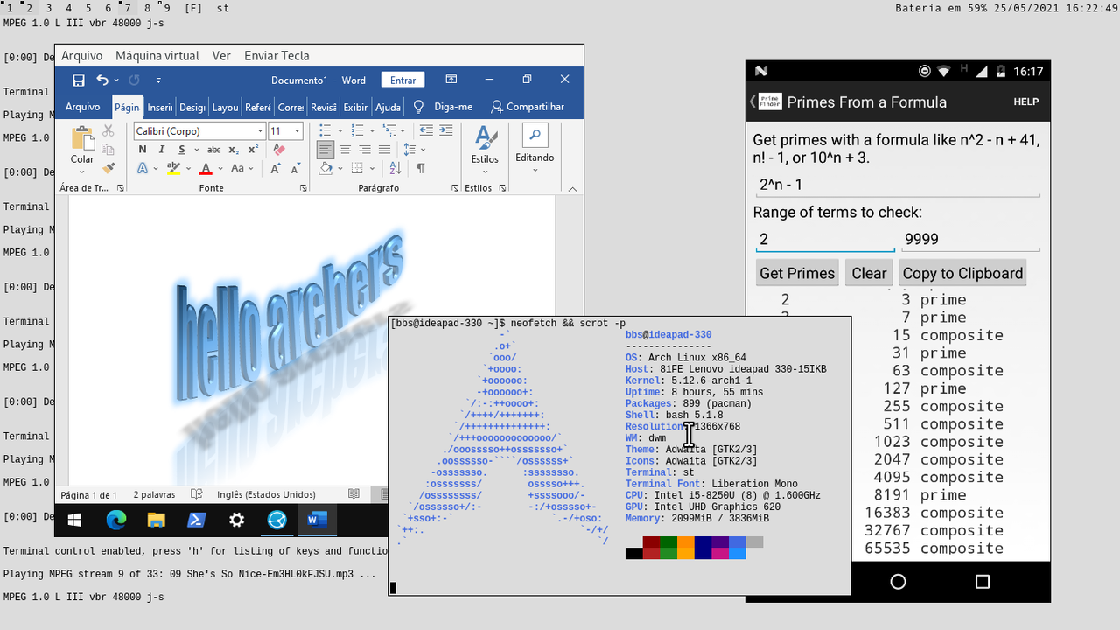1120x630 pixels.
Task: Click Compartilhar in Word ribbon
Action: click(x=528, y=107)
